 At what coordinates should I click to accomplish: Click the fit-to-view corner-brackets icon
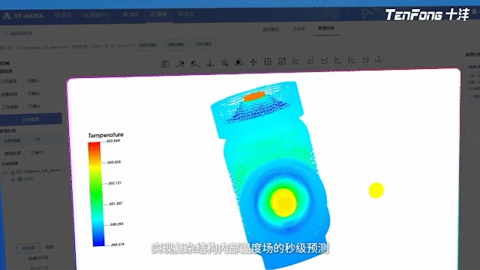pyautogui.click(x=268, y=61)
